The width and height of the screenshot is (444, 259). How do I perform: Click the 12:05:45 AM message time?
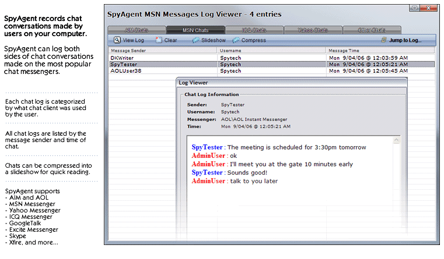[368, 71]
